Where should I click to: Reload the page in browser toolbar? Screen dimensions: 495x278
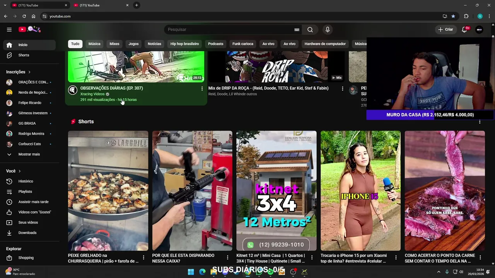(24, 16)
